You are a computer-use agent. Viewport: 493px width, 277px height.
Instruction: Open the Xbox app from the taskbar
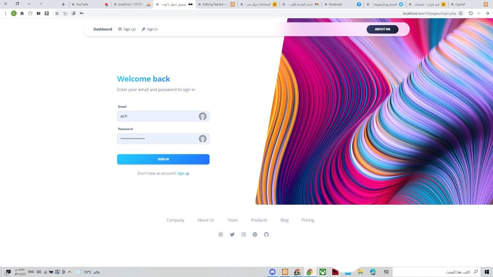tap(323, 272)
